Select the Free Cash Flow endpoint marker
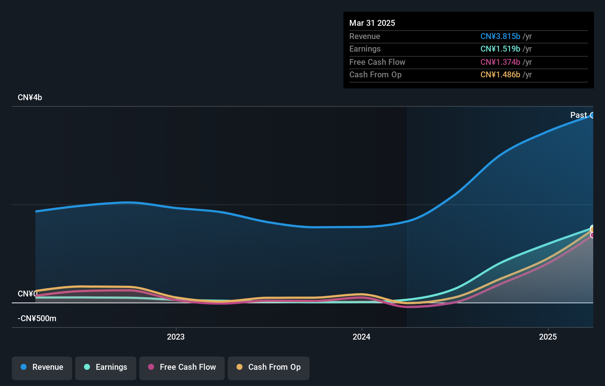 pyautogui.click(x=592, y=235)
